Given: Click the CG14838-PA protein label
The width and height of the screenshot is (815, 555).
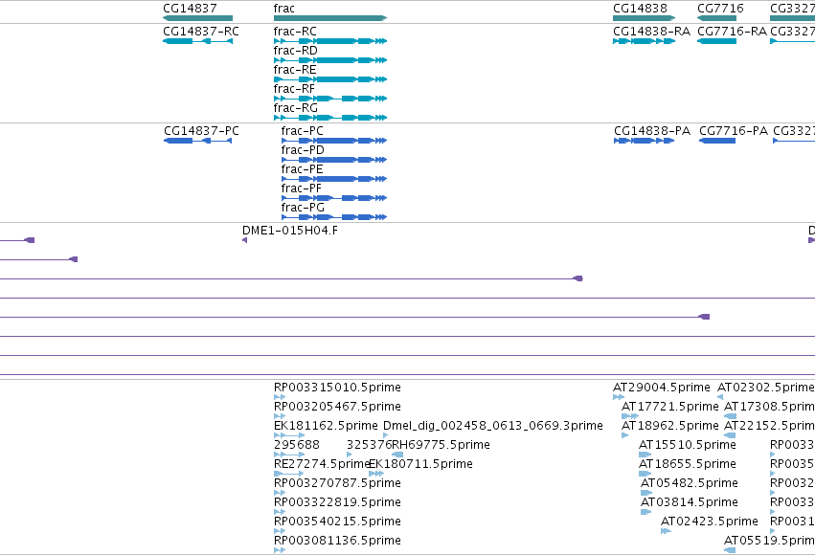Looking at the screenshot, I should pyautogui.click(x=652, y=131).
